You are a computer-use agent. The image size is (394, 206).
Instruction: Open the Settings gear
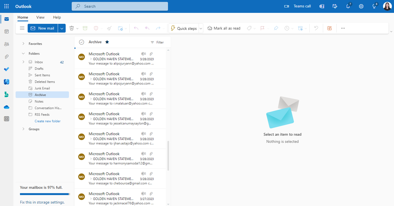(361, 6)
